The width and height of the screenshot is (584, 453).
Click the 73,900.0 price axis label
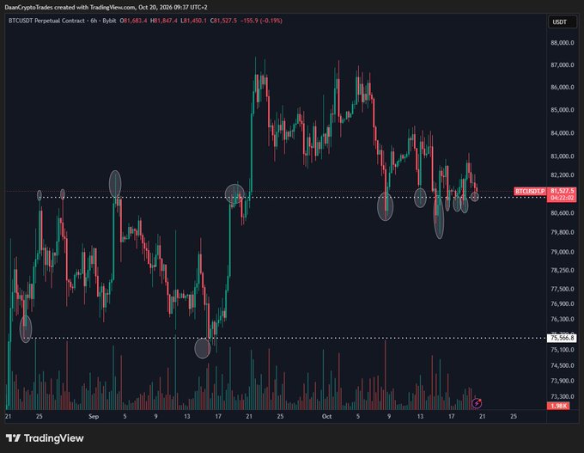pos(563,381)
